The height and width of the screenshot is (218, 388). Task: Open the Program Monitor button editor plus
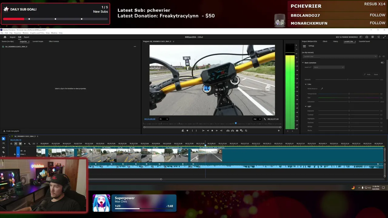click(x=279, y=130)
